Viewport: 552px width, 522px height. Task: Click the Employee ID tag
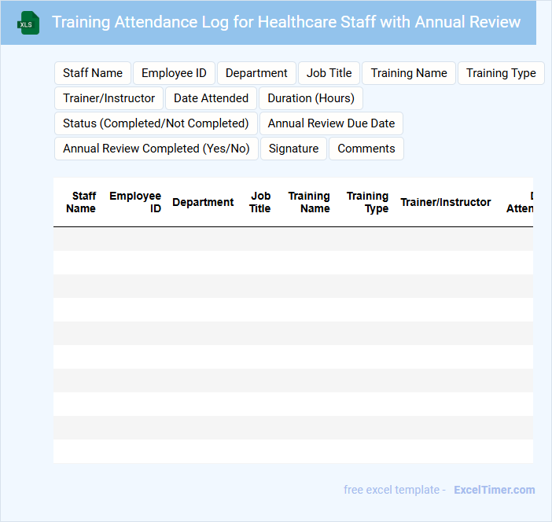coord(174,73)
